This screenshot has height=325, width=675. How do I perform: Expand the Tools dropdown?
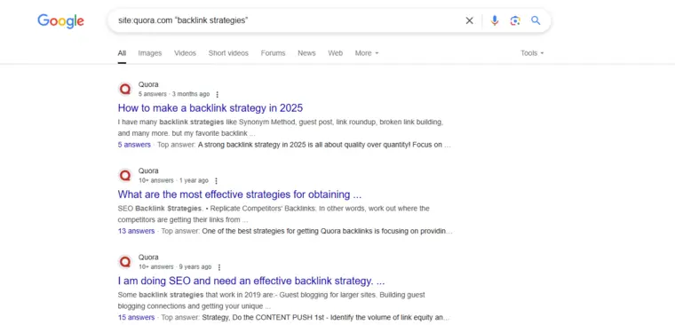pos(532,53)
